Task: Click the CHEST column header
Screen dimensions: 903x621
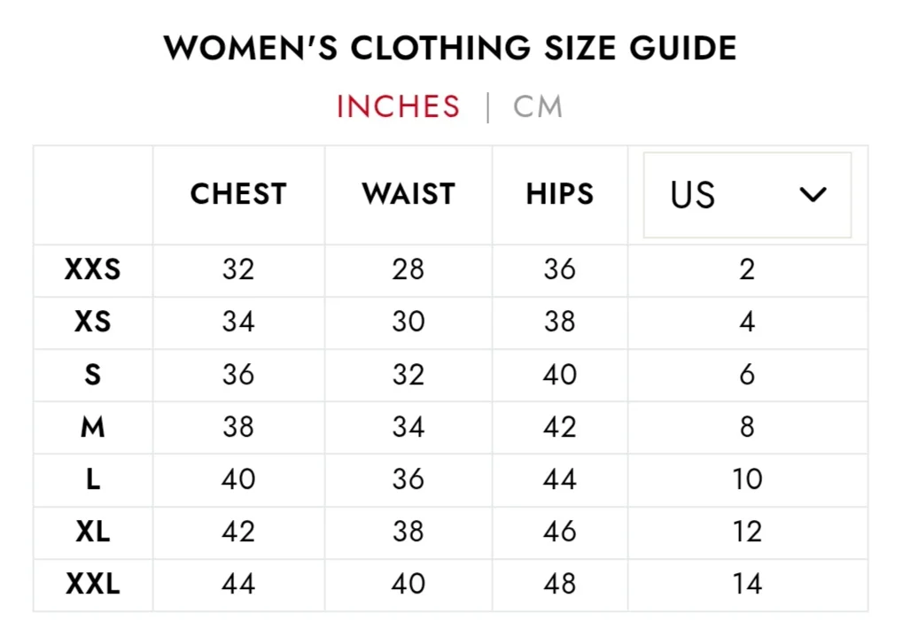Action: 238,194
